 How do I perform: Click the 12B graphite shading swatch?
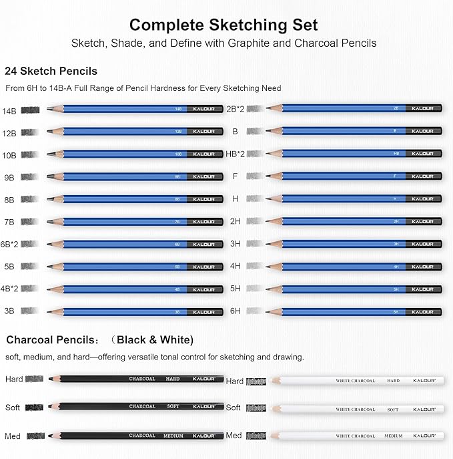pyautogui.click(x=32, y=132)
